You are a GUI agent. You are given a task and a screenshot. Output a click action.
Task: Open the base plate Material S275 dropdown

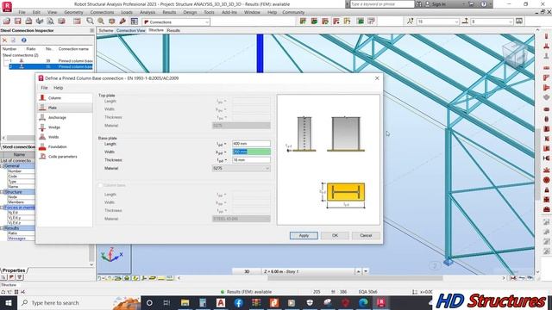(241, 169)
